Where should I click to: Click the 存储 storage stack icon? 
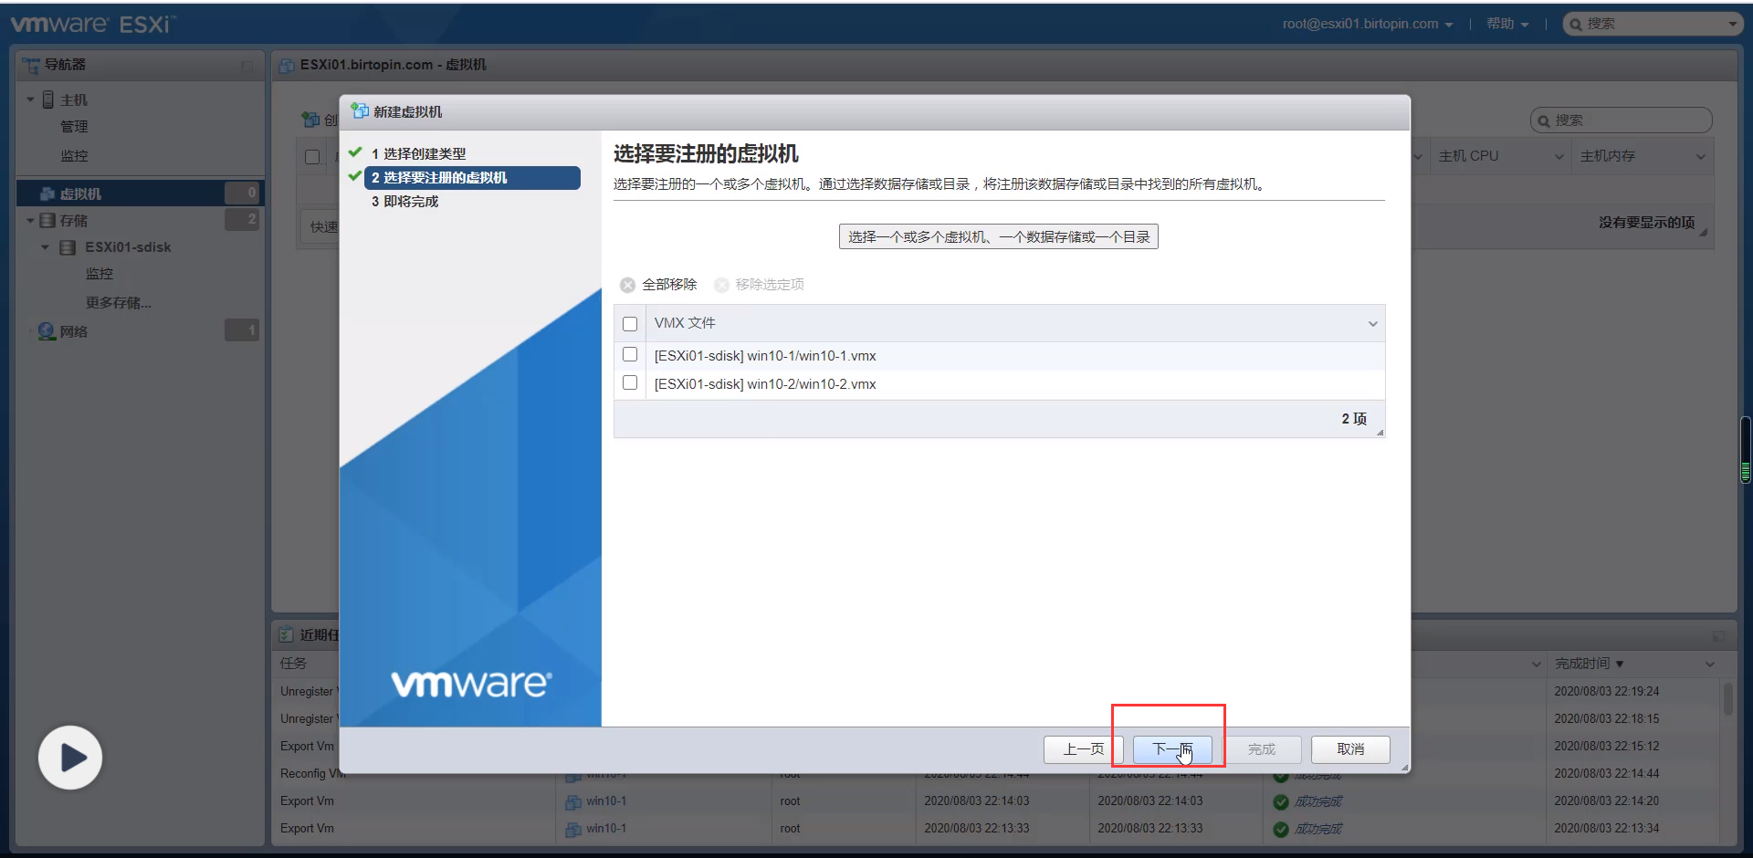pyautogui.click(x=47, y=220)
